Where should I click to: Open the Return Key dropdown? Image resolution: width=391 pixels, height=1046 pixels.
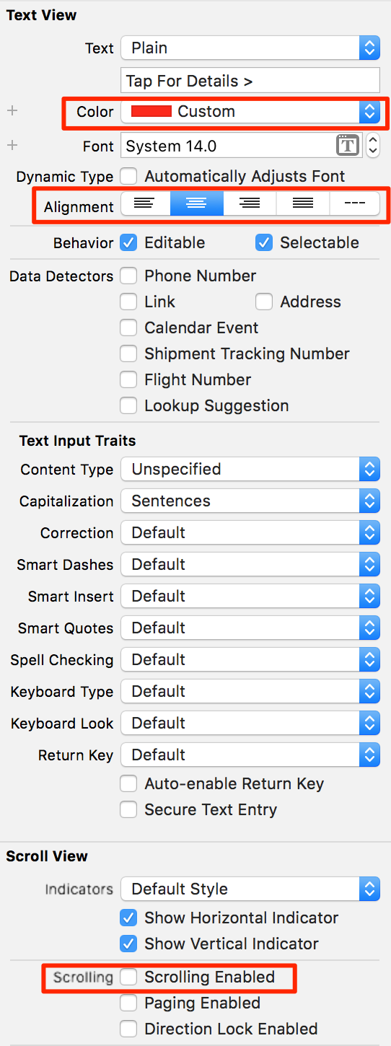250,755
